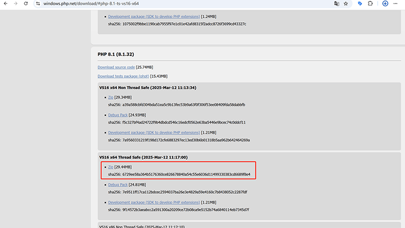Click the browser forward arrow

click(x=16, y=4)
